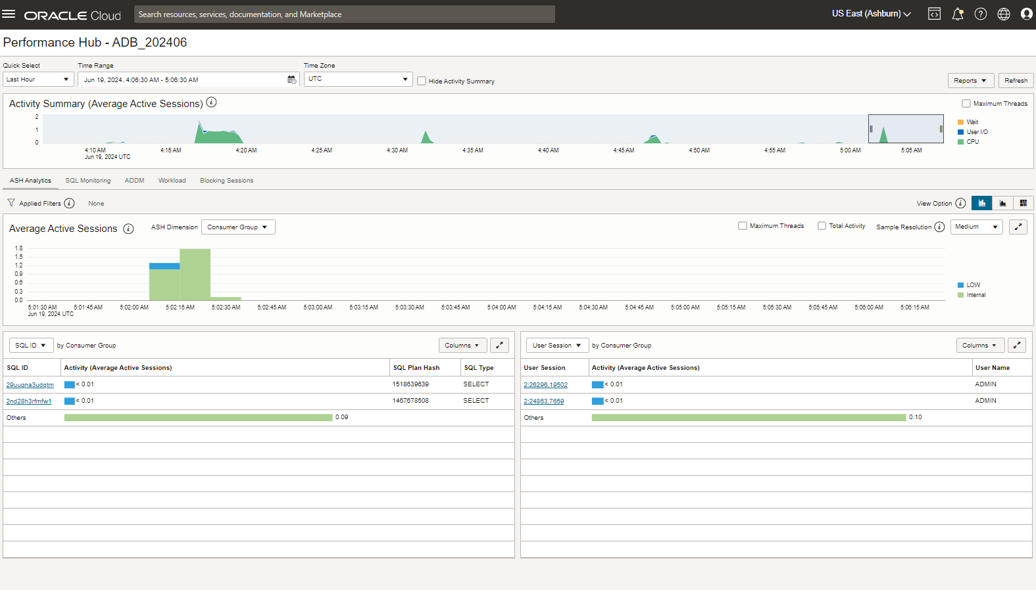Enable Maximum Threads in Average Active Sessions

pos(743,225)
